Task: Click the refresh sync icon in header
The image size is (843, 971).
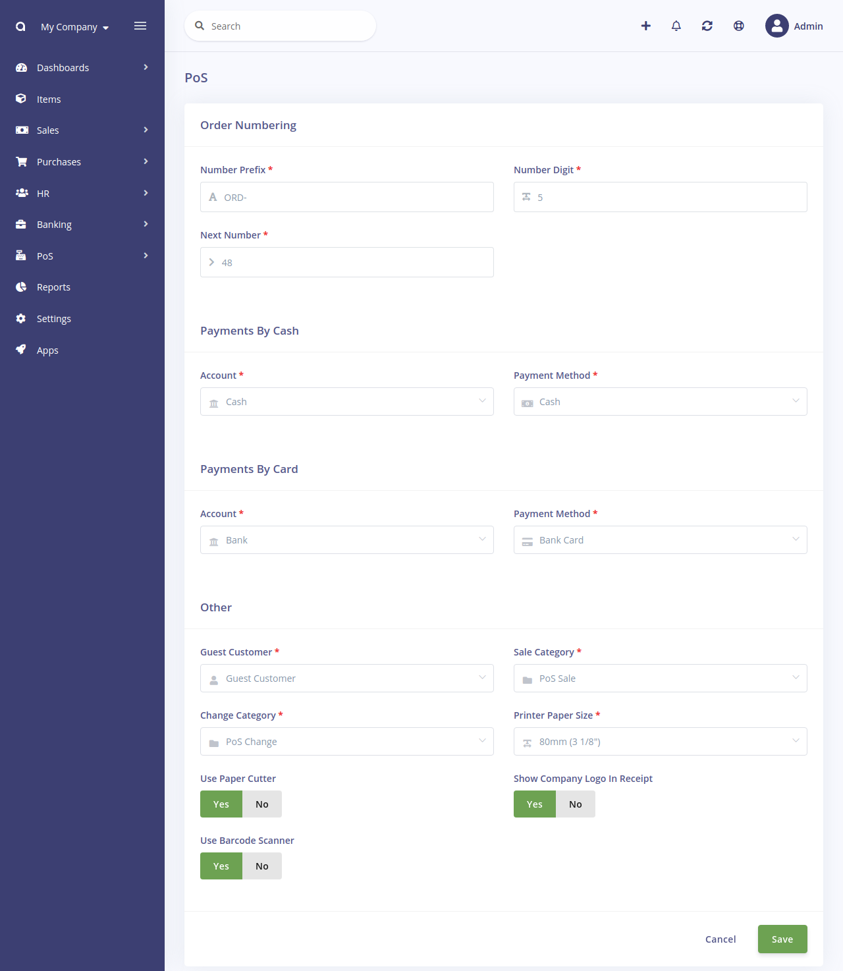Action: coord(707,26)
